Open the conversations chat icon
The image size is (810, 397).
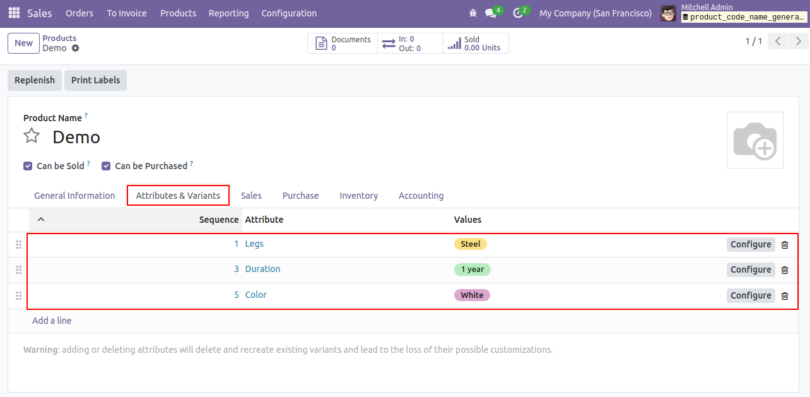click(x=490, y=13)
